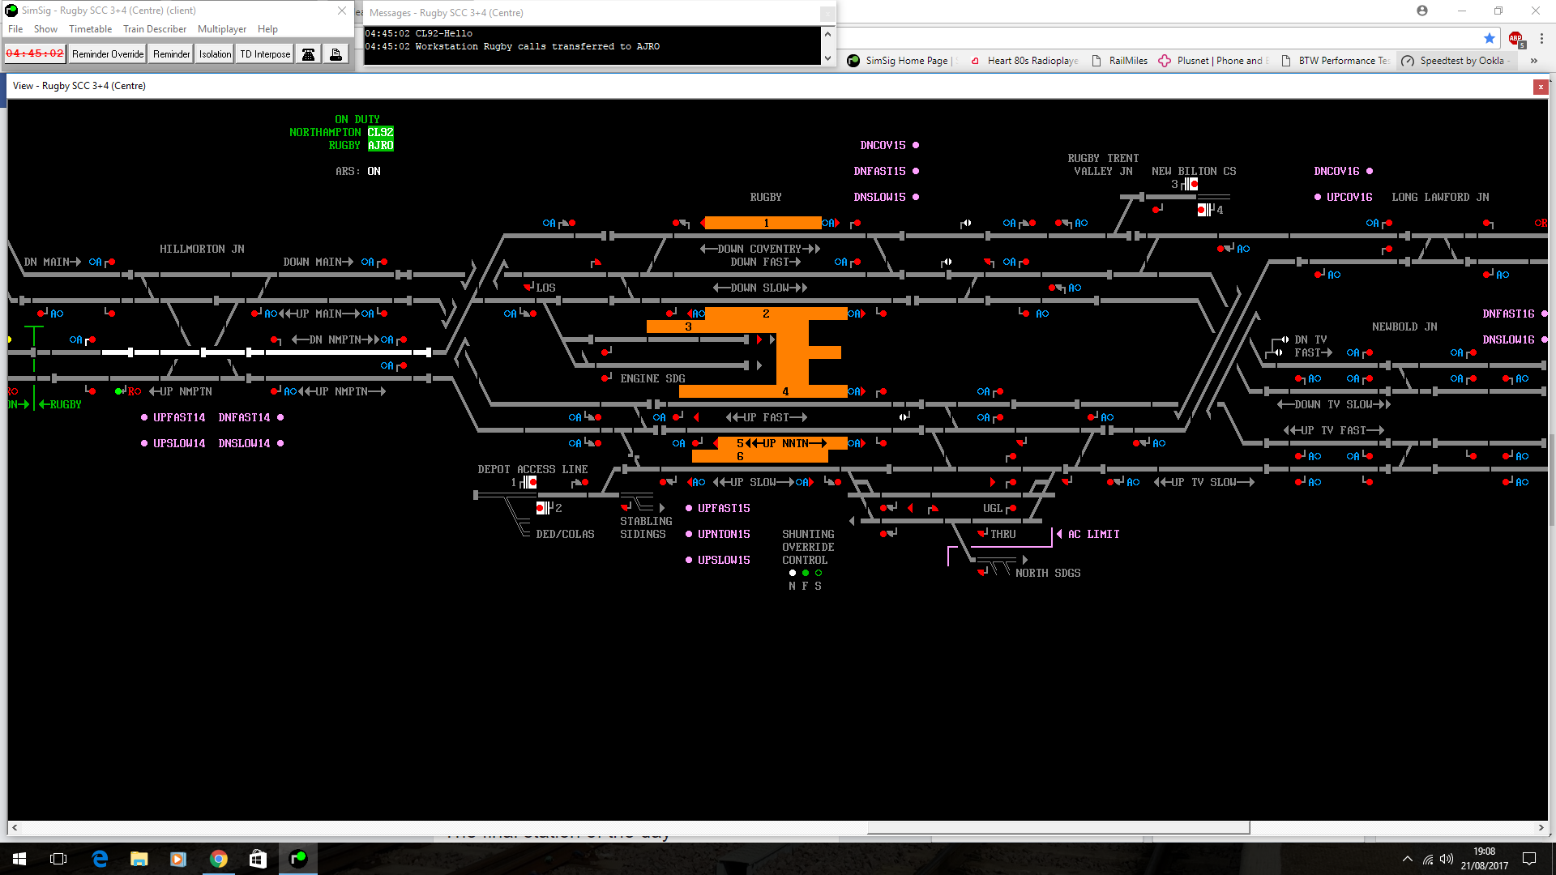Expand the hidden bookmarks overflow chevron
Screen dimensions: 1556x875
(x=1534, y=61)
